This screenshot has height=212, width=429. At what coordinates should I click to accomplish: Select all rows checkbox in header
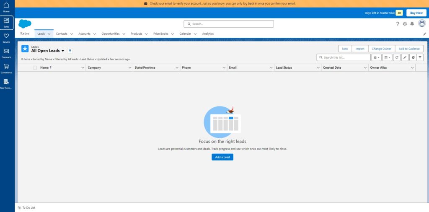35,67
